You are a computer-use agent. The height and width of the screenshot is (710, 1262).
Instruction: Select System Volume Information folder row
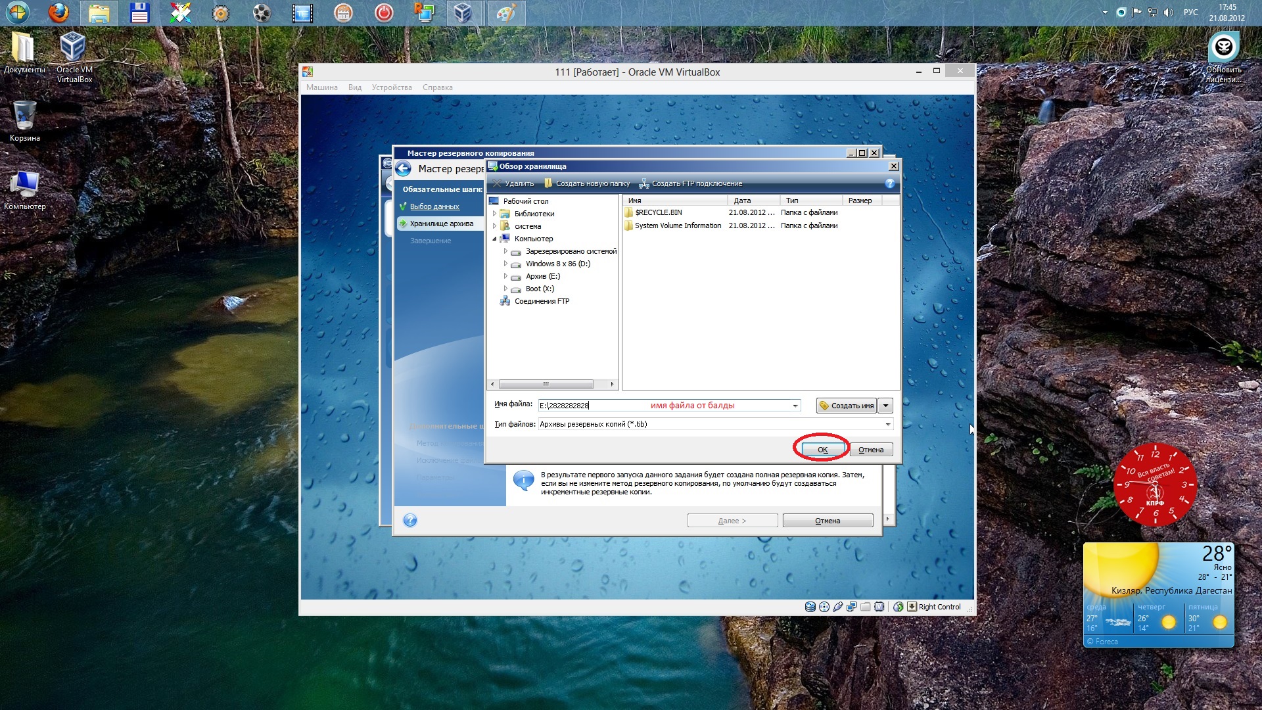732,225
